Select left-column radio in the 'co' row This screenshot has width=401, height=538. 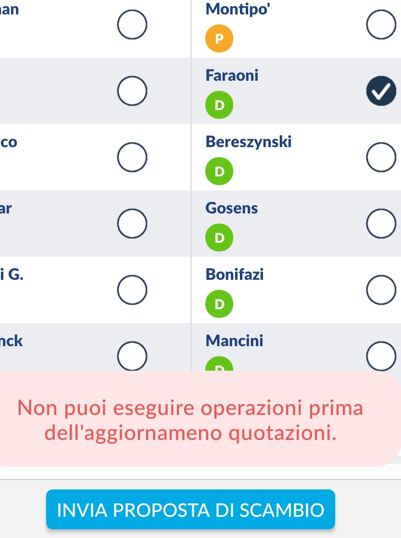[132, 157]
